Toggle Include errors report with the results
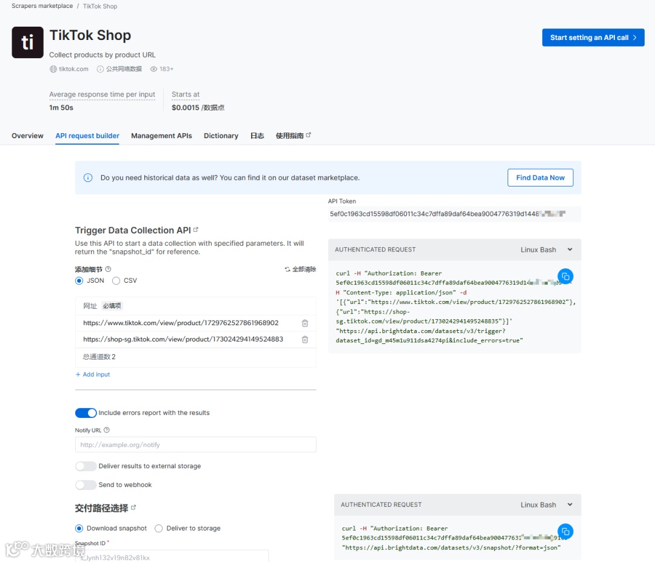 click(86, 413)
